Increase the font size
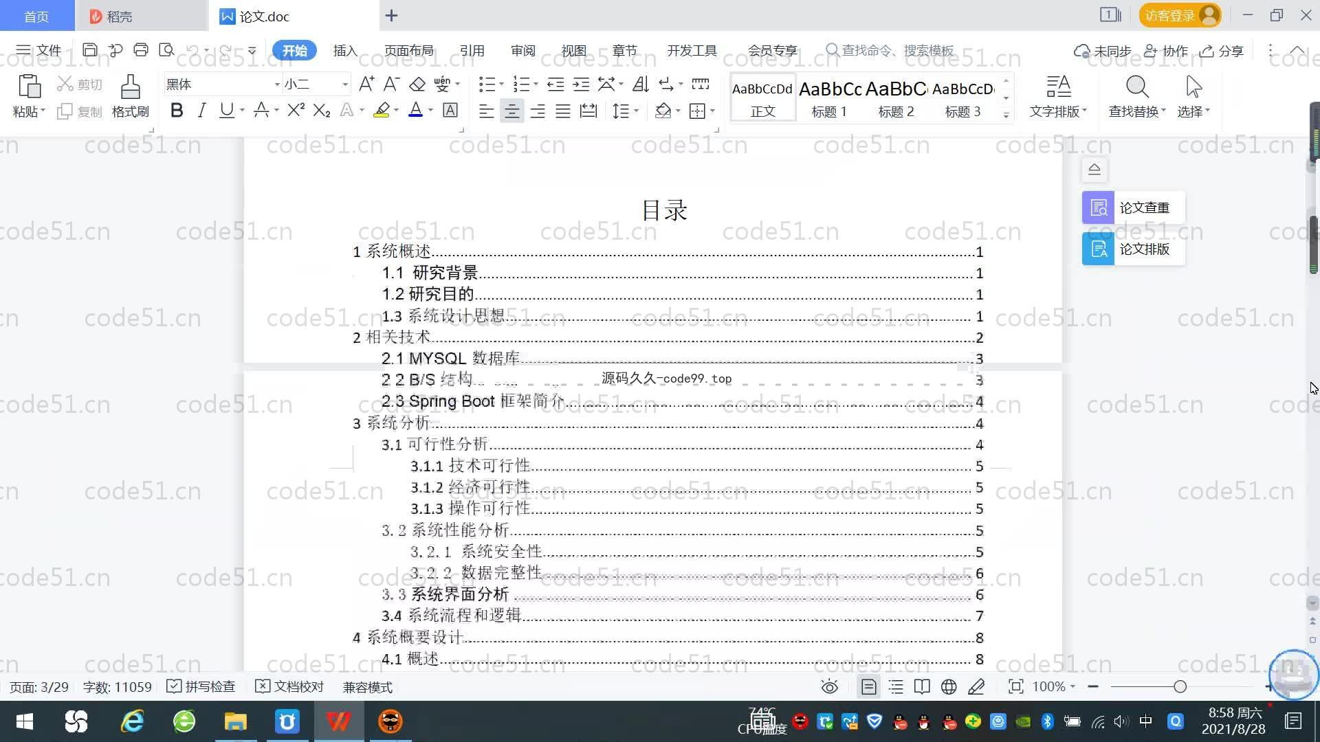The width and height of the screenshot is (1320, 742). pos(366,85)
